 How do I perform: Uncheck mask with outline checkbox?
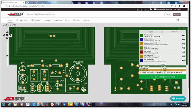point(141,72)
